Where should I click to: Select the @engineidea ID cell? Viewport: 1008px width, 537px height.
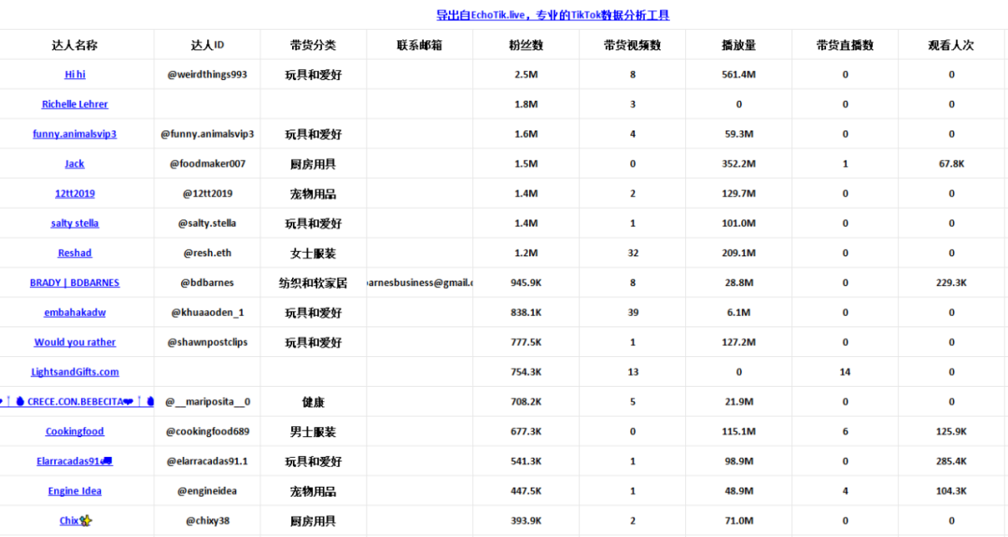pos(207,490)
